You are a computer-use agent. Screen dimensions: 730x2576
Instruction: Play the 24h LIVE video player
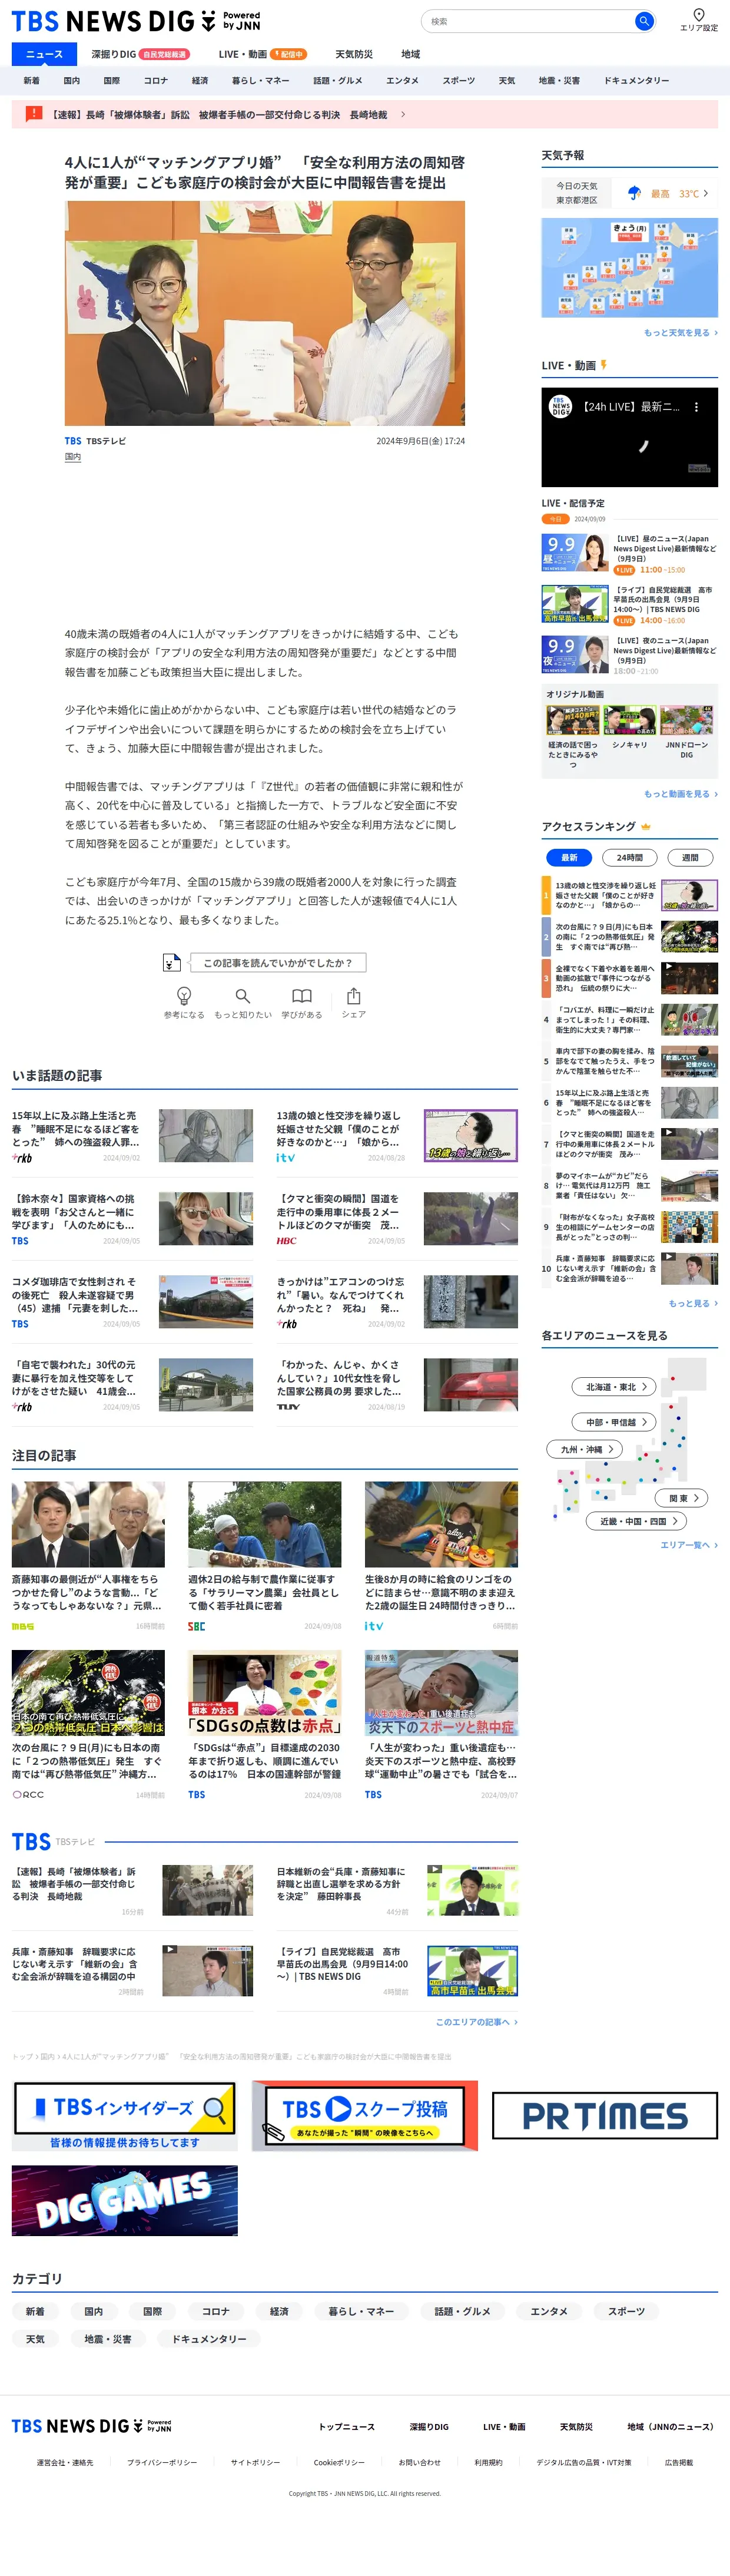[x=629, y=437]
